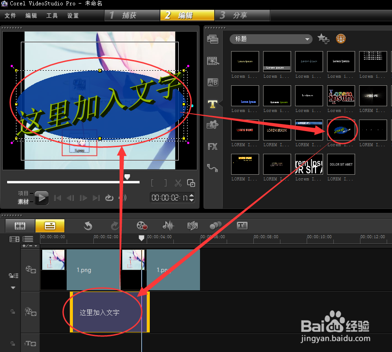Select the Title library T icon
392x352 pixels.
point(212,104)
